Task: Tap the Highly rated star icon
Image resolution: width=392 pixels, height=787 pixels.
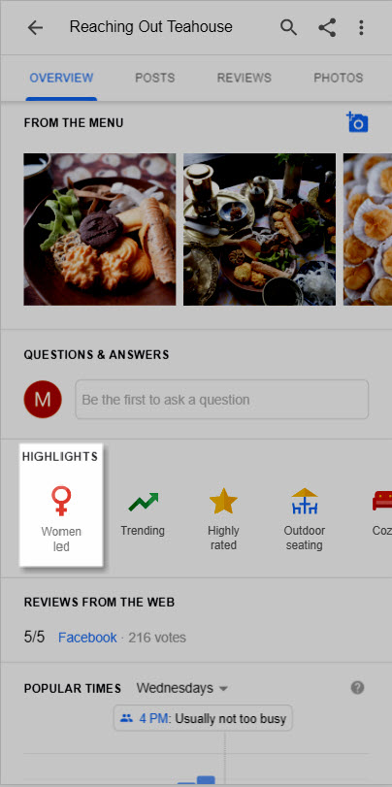Action: tap(223, 502)
